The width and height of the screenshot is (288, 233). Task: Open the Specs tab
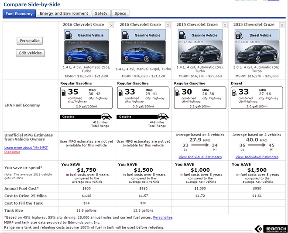click(120, 13)
